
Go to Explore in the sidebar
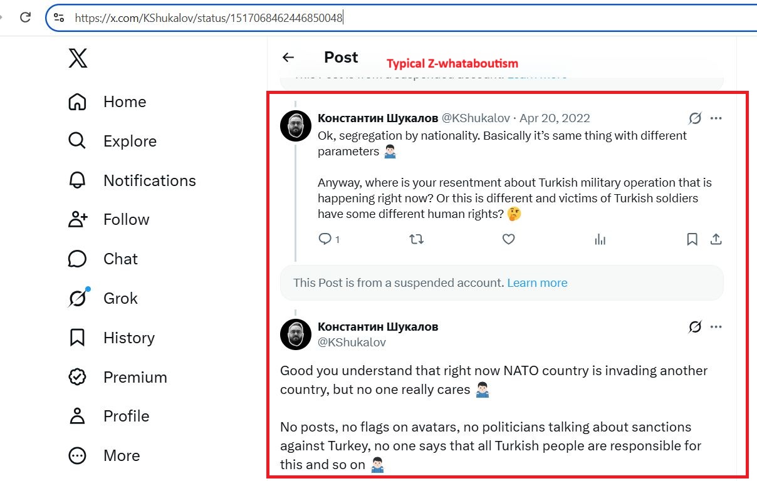tap(112, 141)
